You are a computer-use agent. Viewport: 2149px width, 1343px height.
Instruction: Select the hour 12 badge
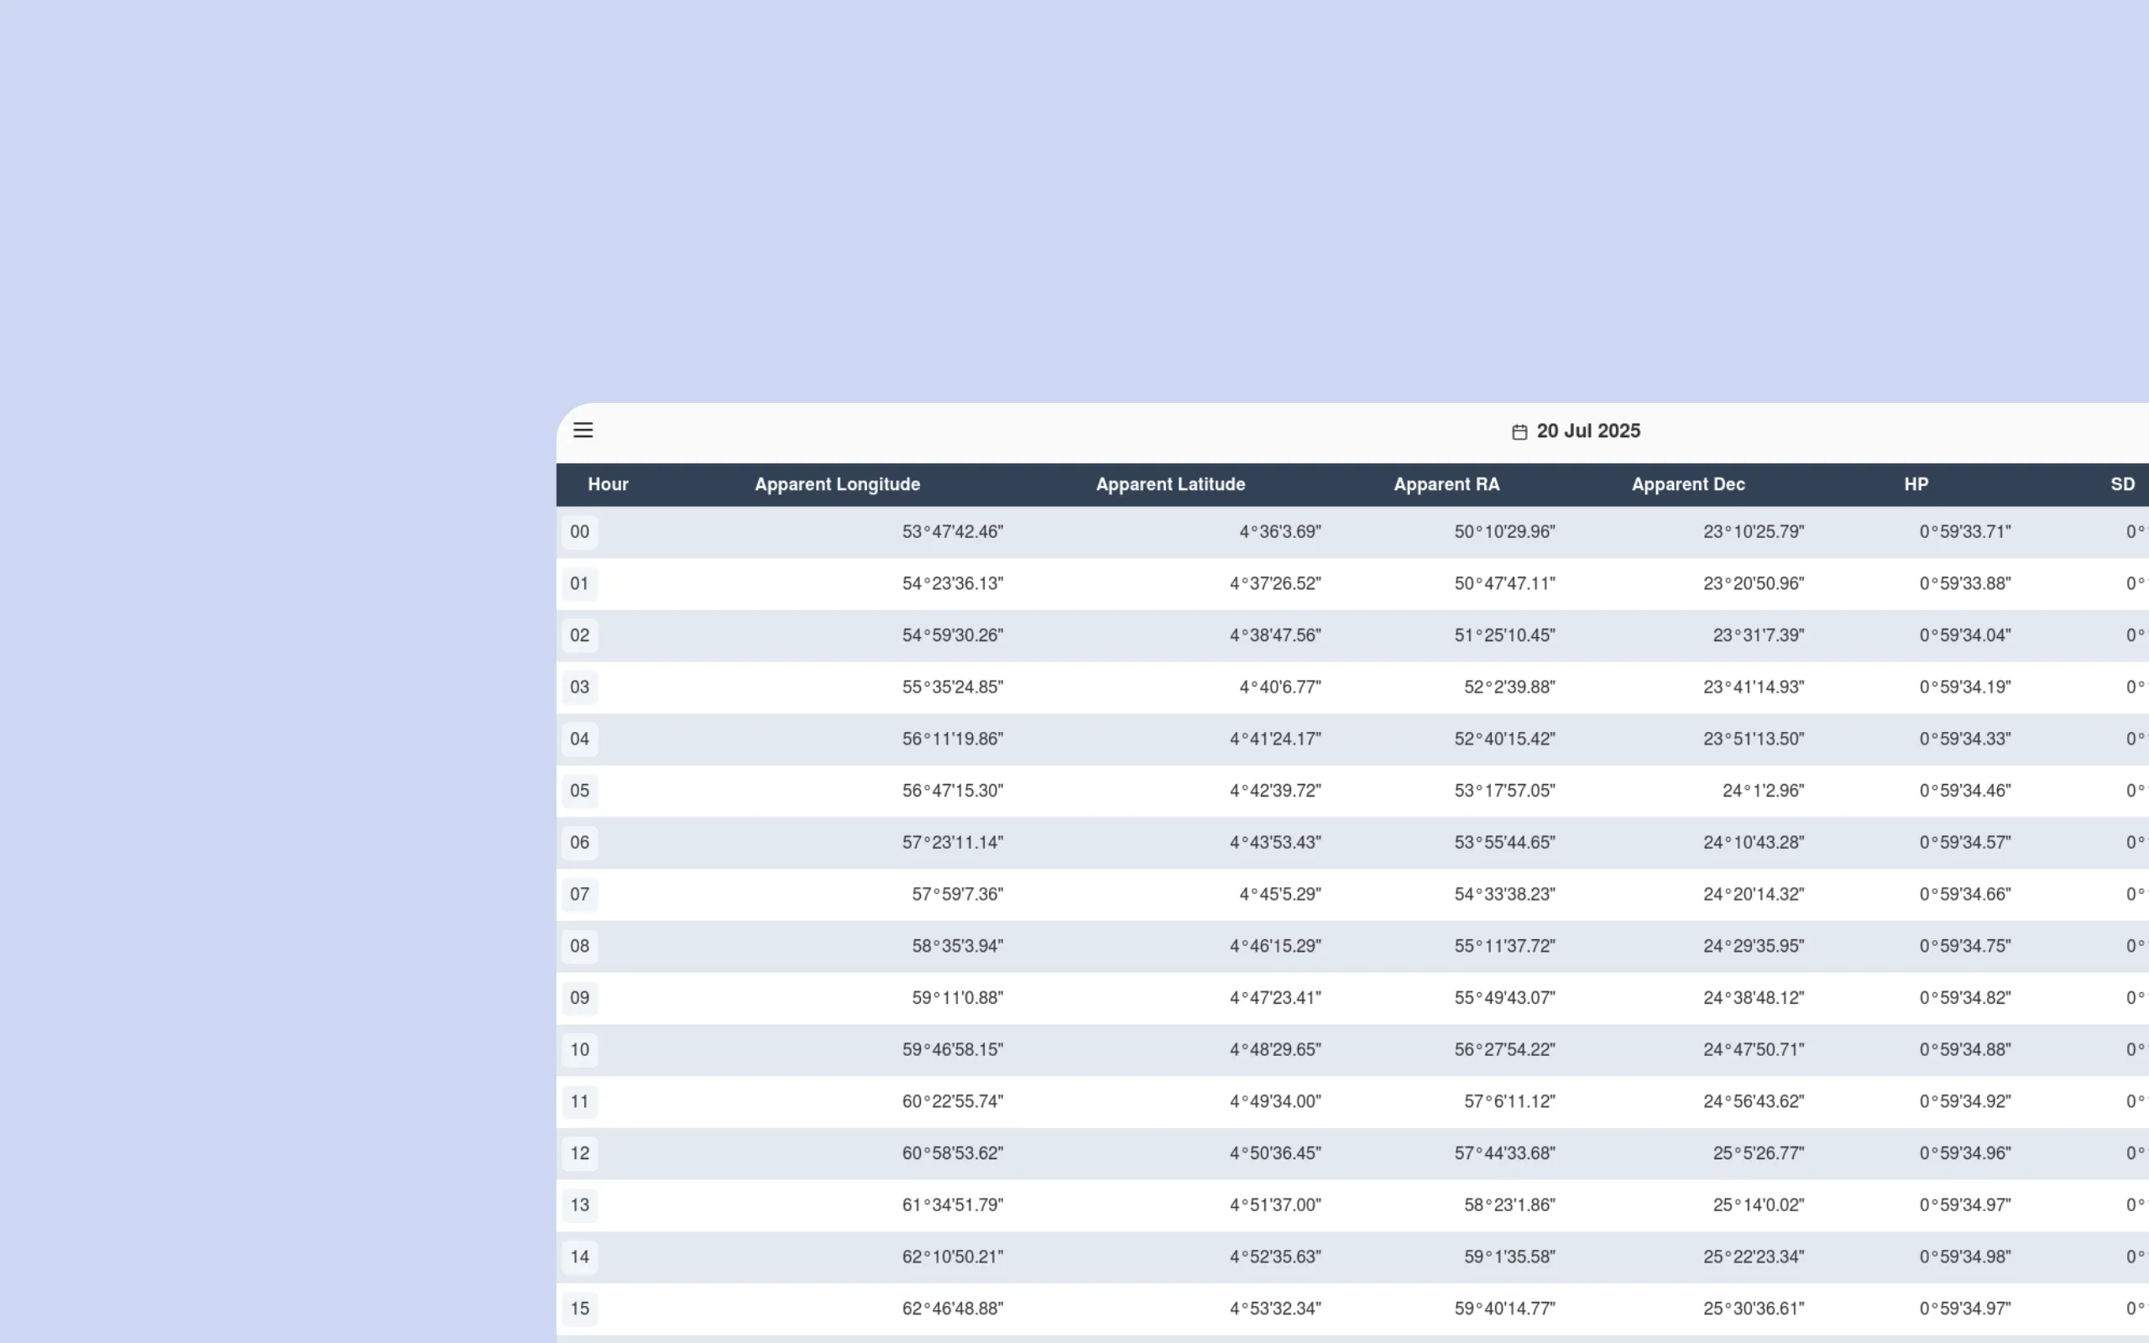[580, 1153]
